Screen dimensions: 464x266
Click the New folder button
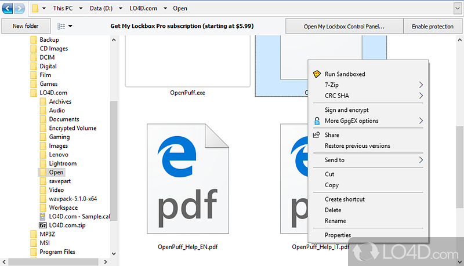point(26,27)
